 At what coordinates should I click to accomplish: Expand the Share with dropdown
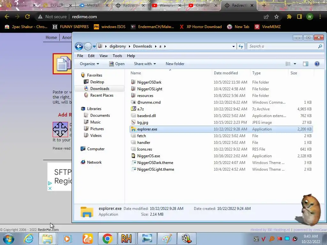point(145,64)
